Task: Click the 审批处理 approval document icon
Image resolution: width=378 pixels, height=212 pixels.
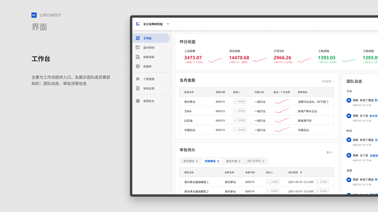Action: click(x=138, y=88)
